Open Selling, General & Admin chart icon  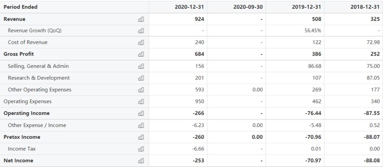coord(141,66)
